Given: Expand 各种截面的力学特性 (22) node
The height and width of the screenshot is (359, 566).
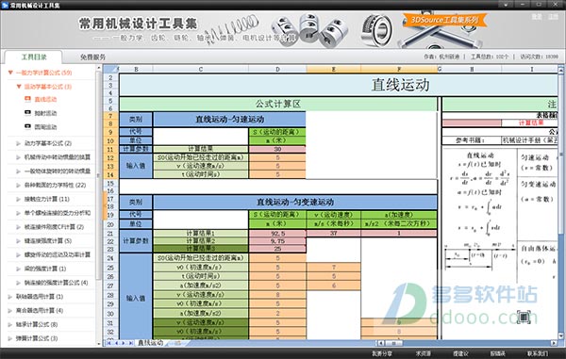Looking at the screenshot, I should click(19, 186).
